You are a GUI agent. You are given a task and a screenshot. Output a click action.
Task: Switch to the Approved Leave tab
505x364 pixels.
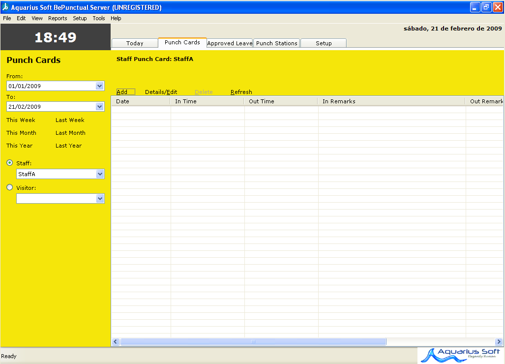[x=230, y=43]
